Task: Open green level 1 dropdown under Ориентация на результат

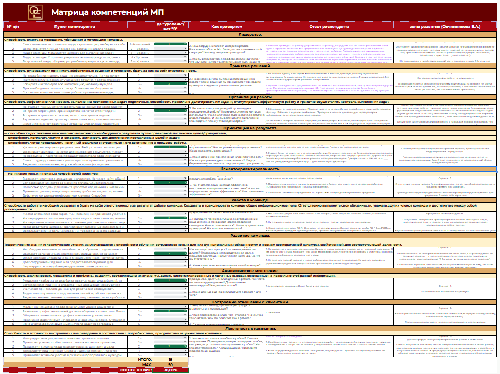Action: pyautogui.click(x=170, y=147)
